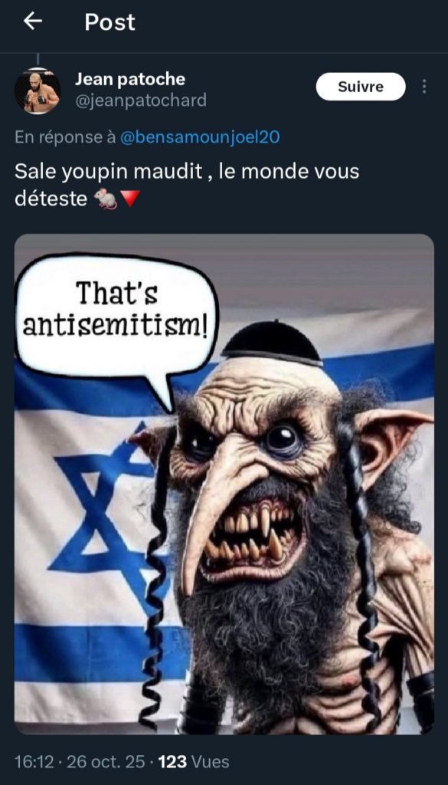This screenshot has height=785, width=448.
Task: Open the attached image in full view
Action: tap(224, 484)
